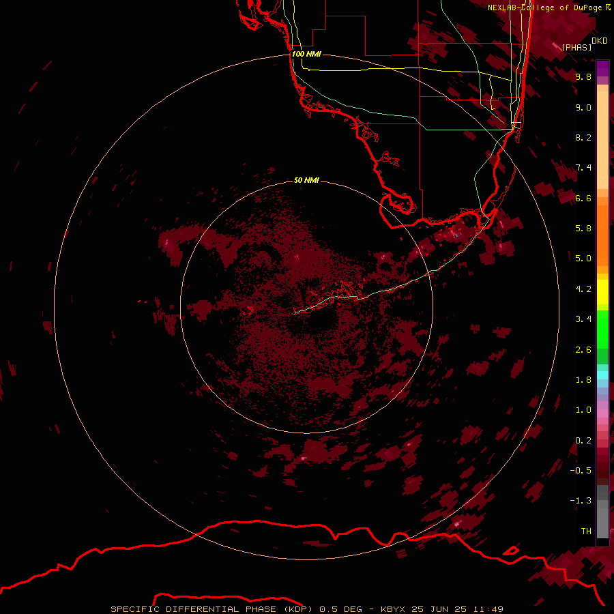Screen dimensions: 614x614
Task: Click the 100 NMI range ring label
Action: point(306,54)
